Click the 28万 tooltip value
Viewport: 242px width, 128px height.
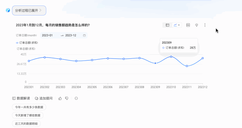pos(193,48)
